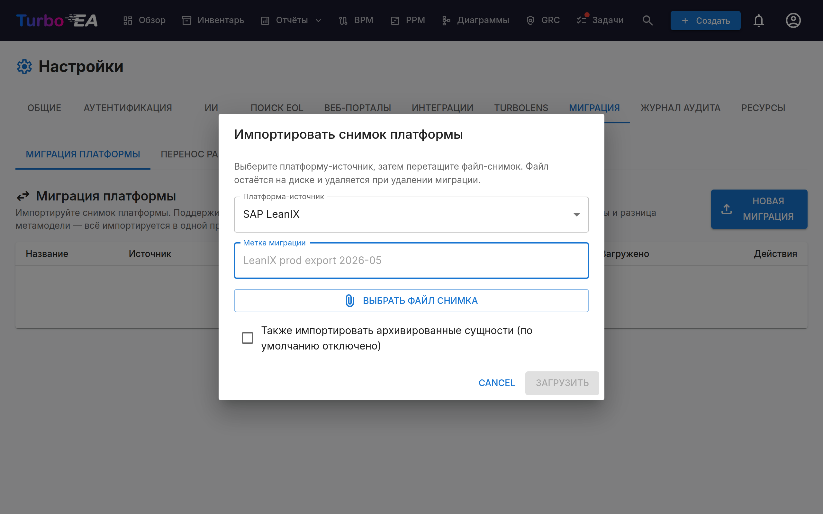The height and width of the screenshot is (514, 823).
Task: Click the paperclip attachment icon
Action: tap(349, 301)
